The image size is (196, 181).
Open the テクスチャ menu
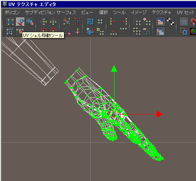162,12
